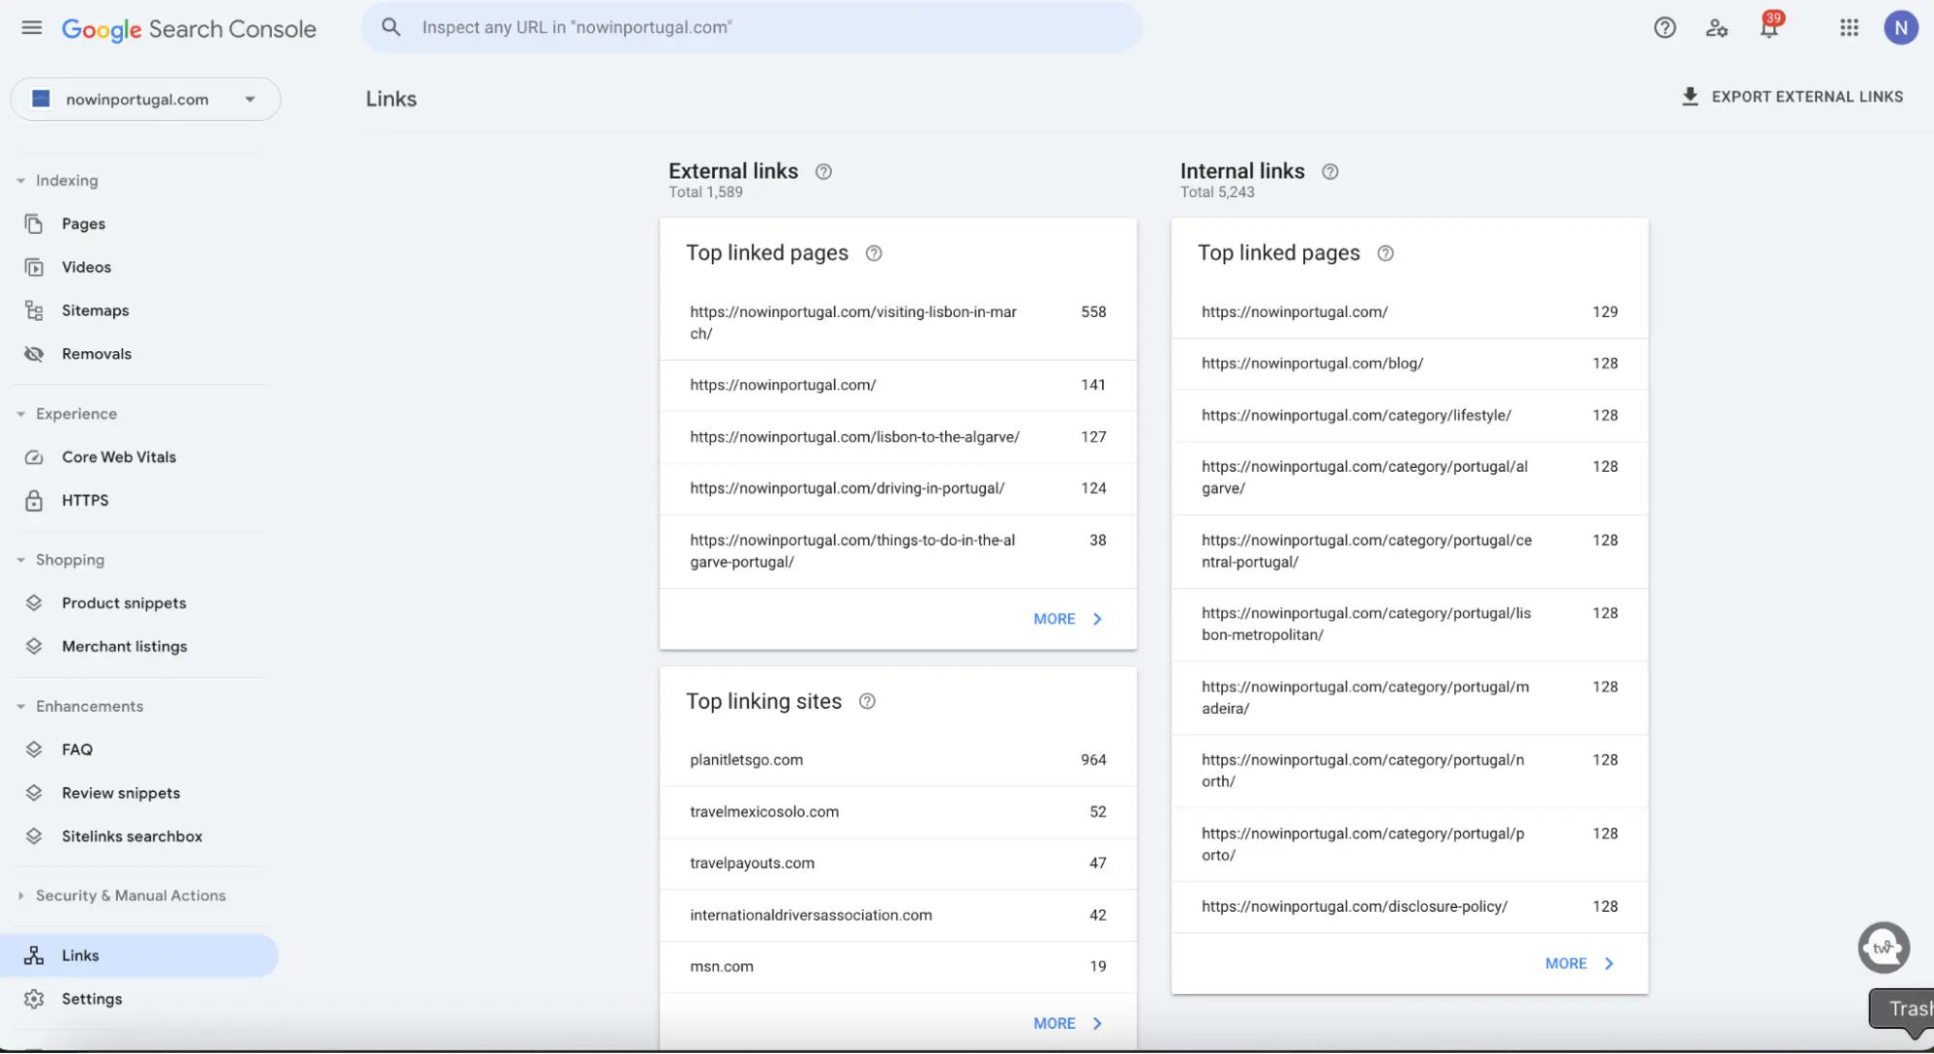Click the Search Console help question icon
The image size is (1934, 1054).
(1665, 26)
